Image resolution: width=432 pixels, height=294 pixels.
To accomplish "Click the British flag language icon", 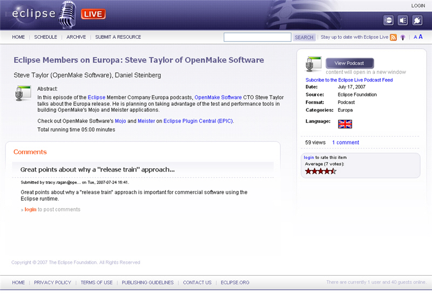I will coord(345,124).
